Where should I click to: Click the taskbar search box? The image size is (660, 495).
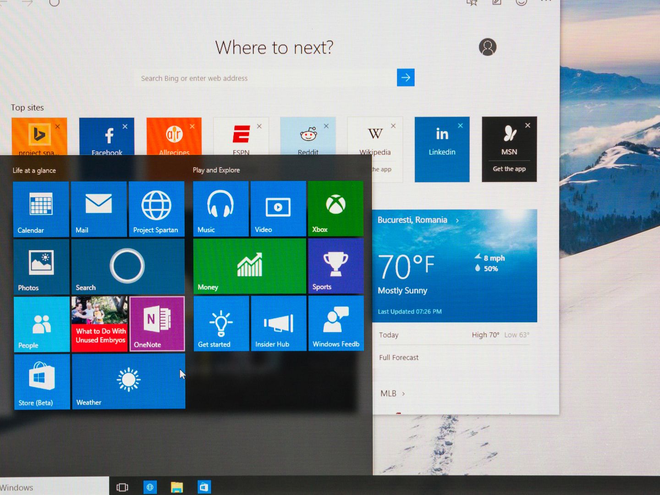(55, 486)
